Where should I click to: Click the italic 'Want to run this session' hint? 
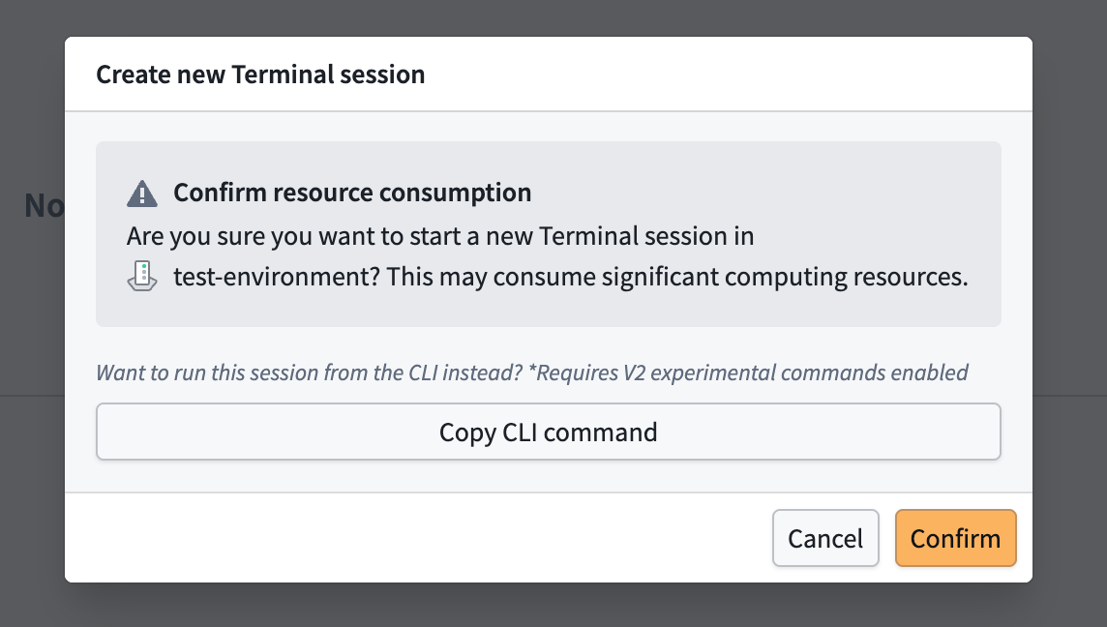tap(310, 373)
